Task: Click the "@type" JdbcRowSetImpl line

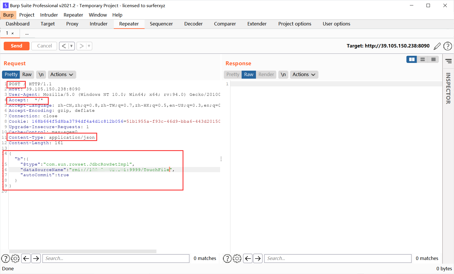Action: click(x=77, y=164)
